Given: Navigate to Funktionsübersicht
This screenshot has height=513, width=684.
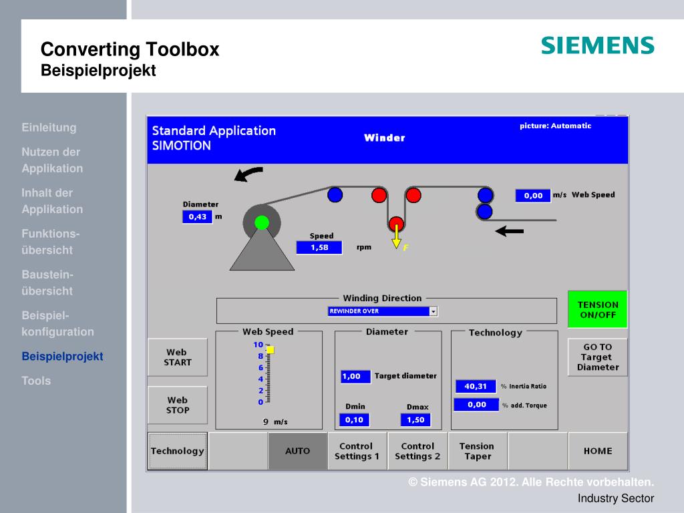Looking at the screenshot, I should click(50, 242).
